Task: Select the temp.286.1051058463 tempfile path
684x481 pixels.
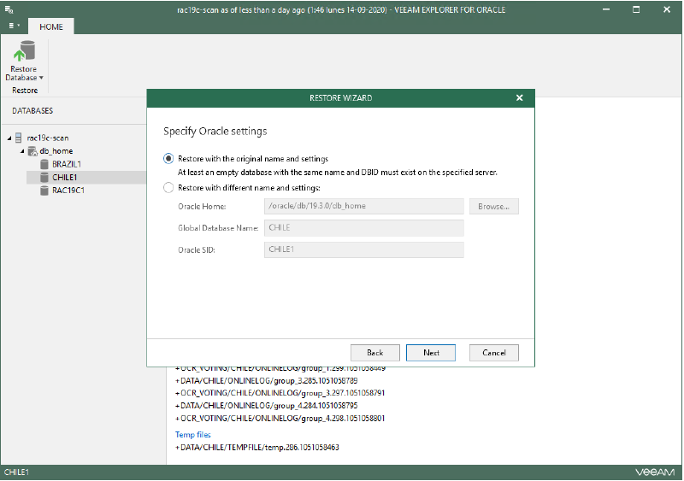Action: point(257,448)
